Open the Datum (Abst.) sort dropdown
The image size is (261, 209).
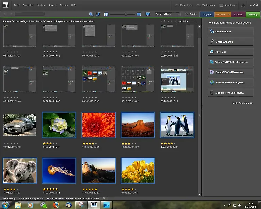(168, 14)
